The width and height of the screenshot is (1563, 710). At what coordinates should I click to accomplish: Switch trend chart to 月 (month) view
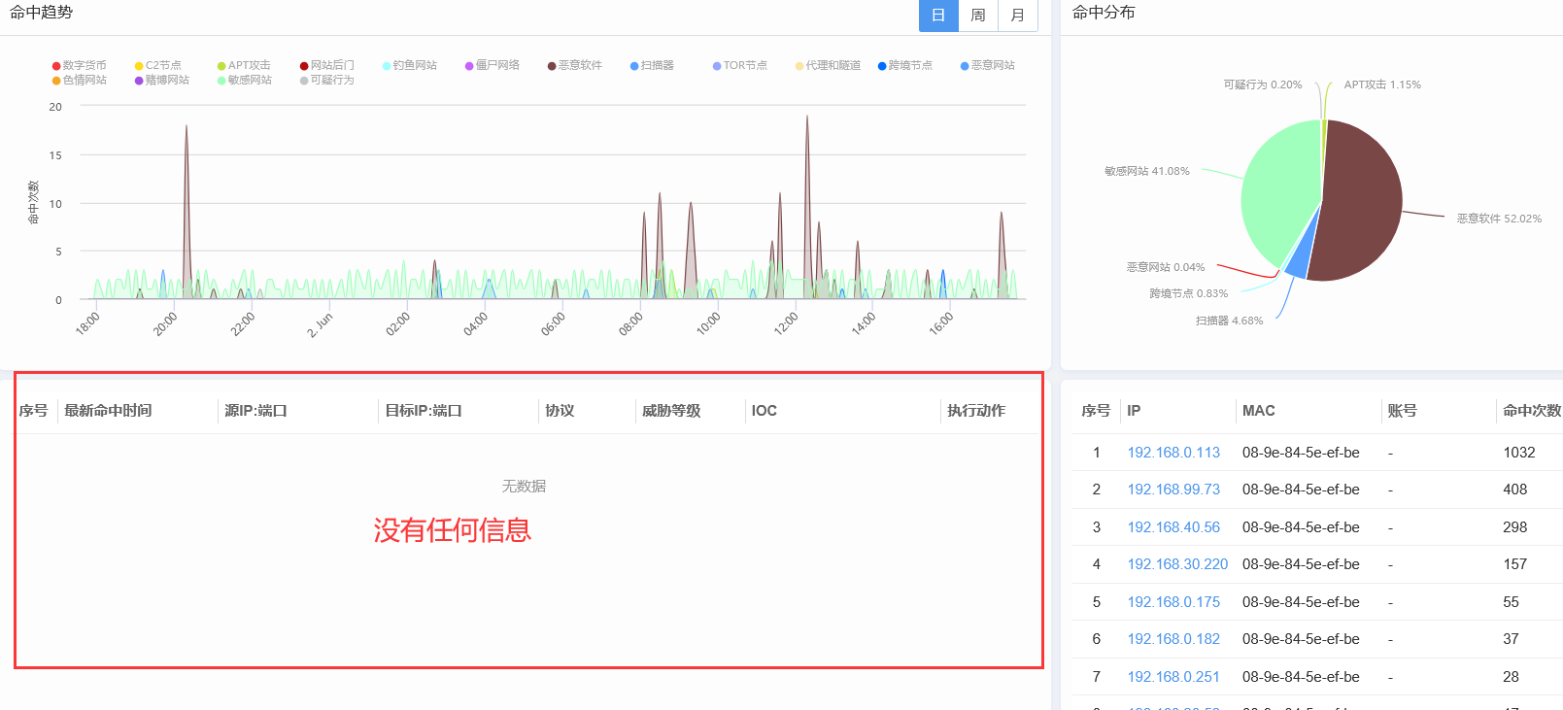click(x=1018, y=16)
